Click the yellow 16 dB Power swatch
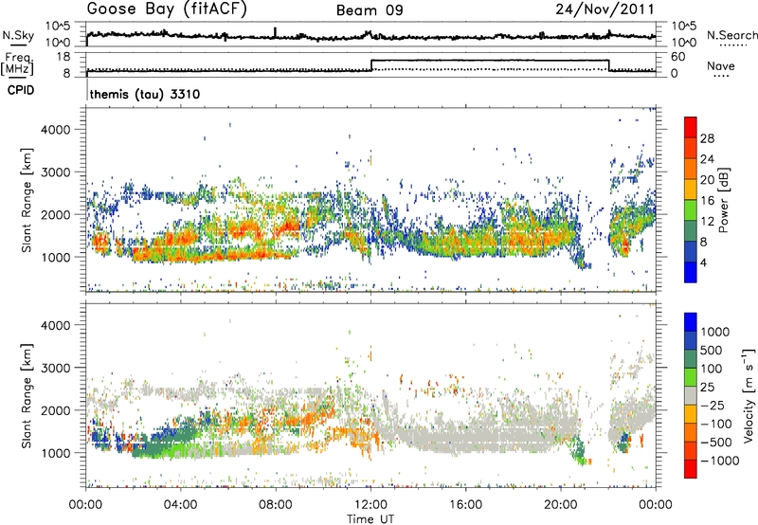This screenshot has height=525, width=758. point(691,190)
